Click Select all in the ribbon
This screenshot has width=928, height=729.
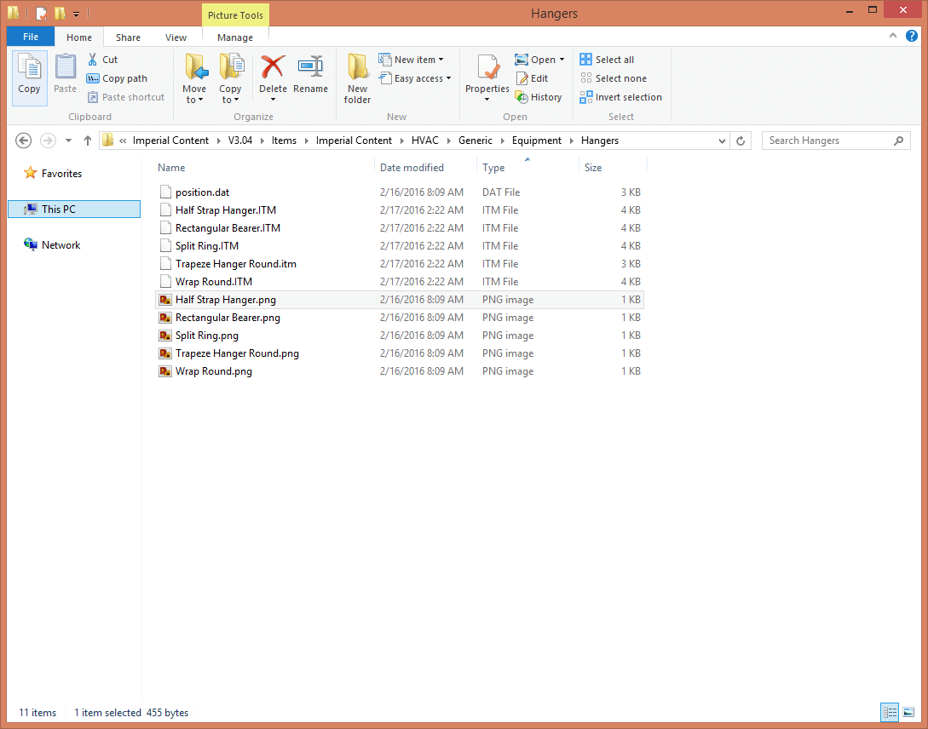click(x=607, y=60)
